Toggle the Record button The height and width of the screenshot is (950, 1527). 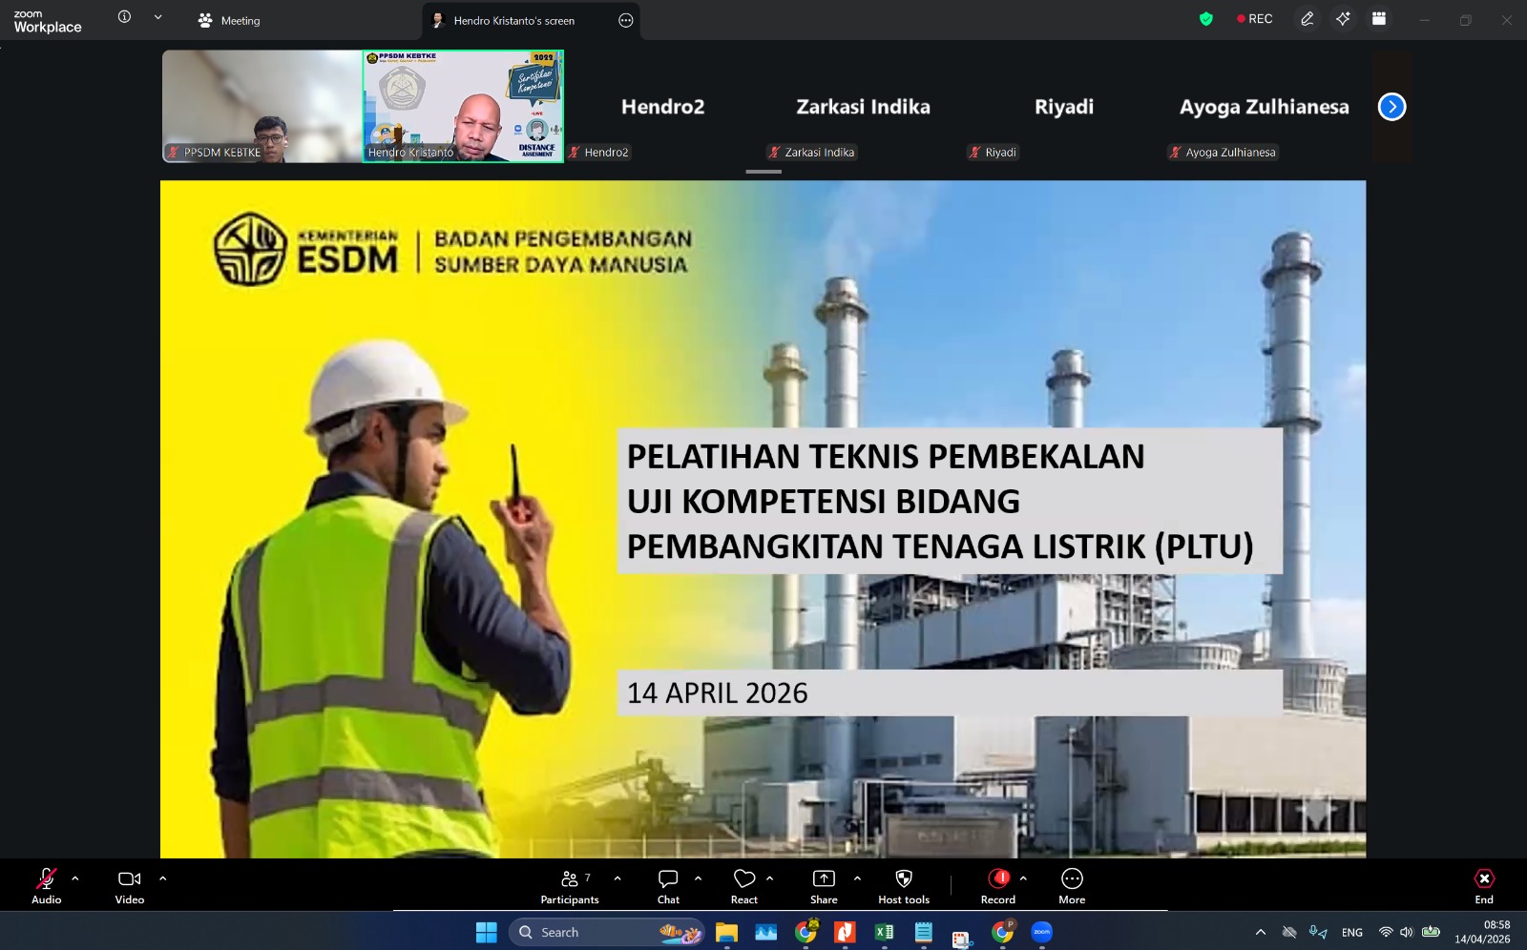(998, 886)
